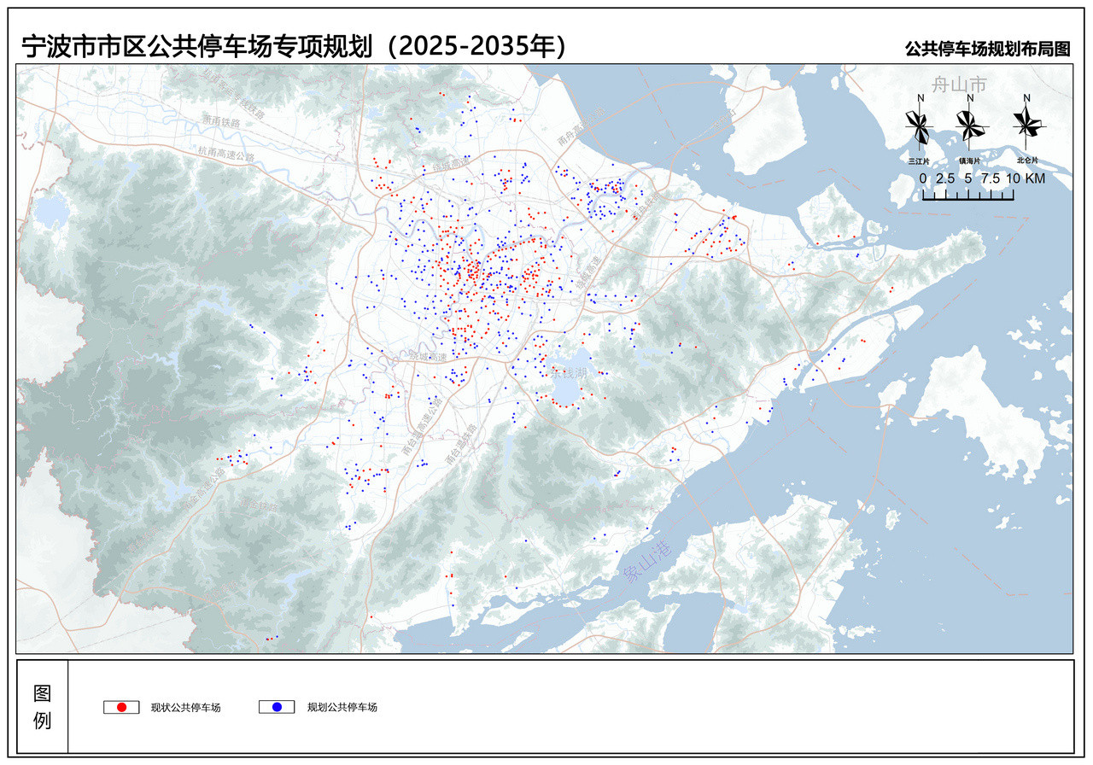The image size is (1093, 765).
Task: Click the 现状公共停车场 legend text
Action: pos(185,707)
